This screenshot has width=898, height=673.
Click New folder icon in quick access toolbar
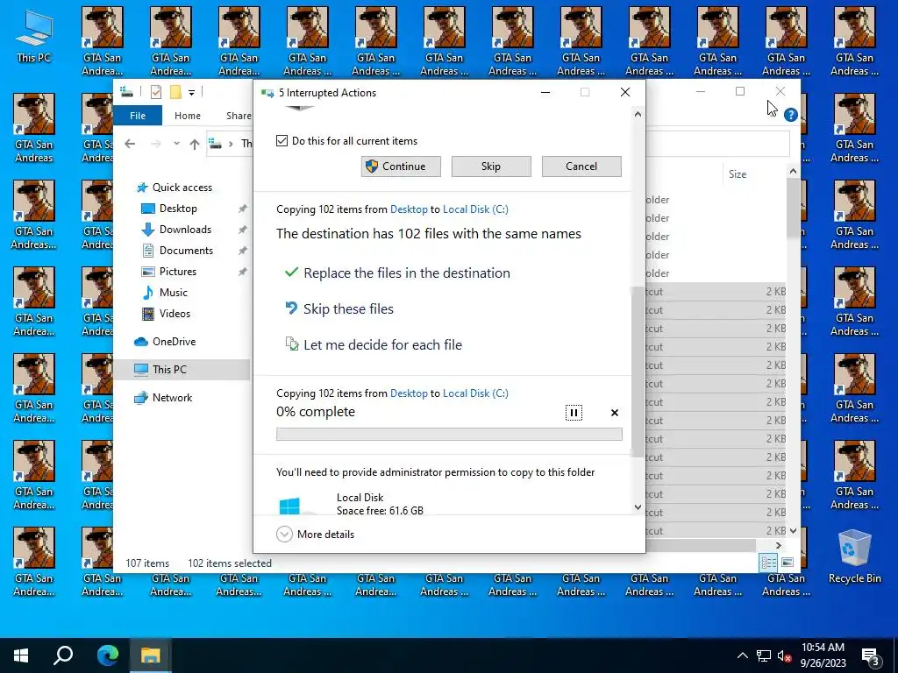pos(175,92)
